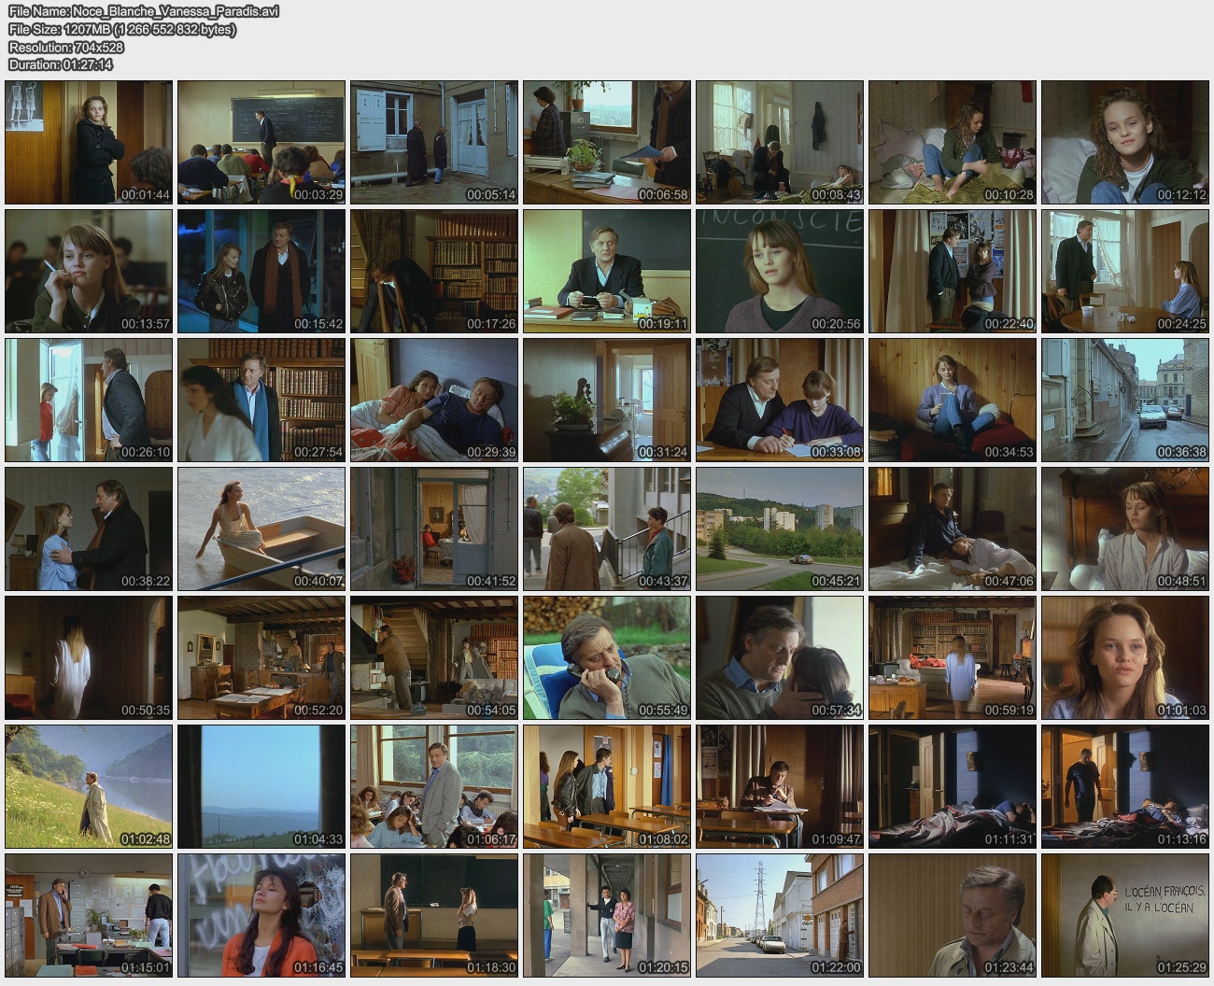Select the library thumbnail at 00:17:26

tap(434, 271)
